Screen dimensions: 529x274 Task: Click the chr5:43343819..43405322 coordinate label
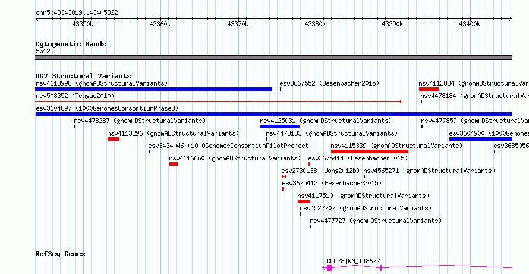click(x=77, y=13)
